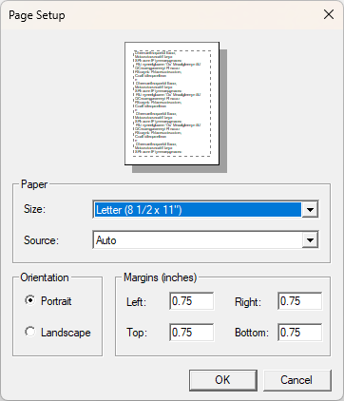This screenshot has width=344, height=401.
Task: Expand the Source dropdown arrow
Action: pyautogui.click(x=310, y=240)
